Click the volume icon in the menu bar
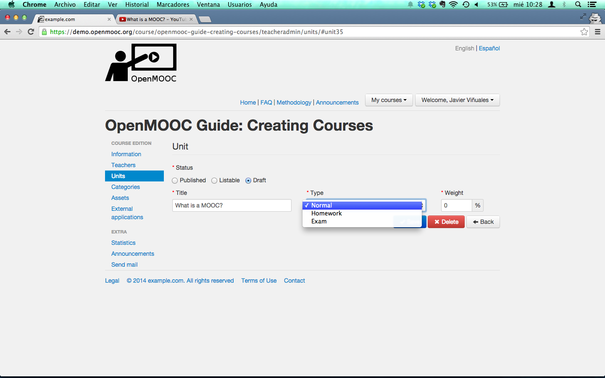Image resolution: width=605 pixels, height=378 pixels. tap(477, 5)
